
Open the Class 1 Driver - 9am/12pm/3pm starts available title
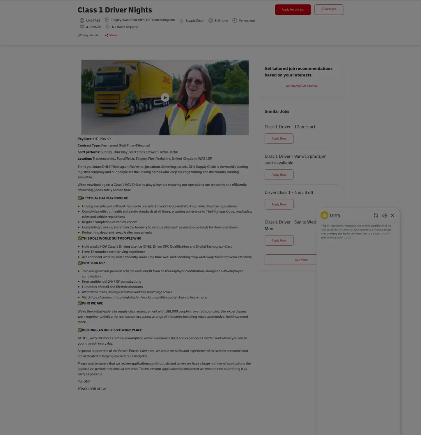(295, 160)
